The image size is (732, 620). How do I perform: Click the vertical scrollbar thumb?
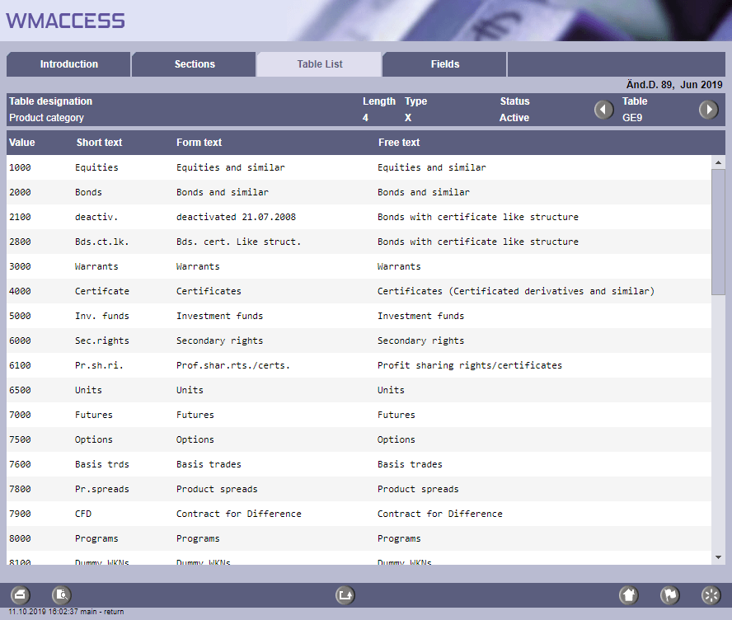pyautogui.click(x=718, y=231)
